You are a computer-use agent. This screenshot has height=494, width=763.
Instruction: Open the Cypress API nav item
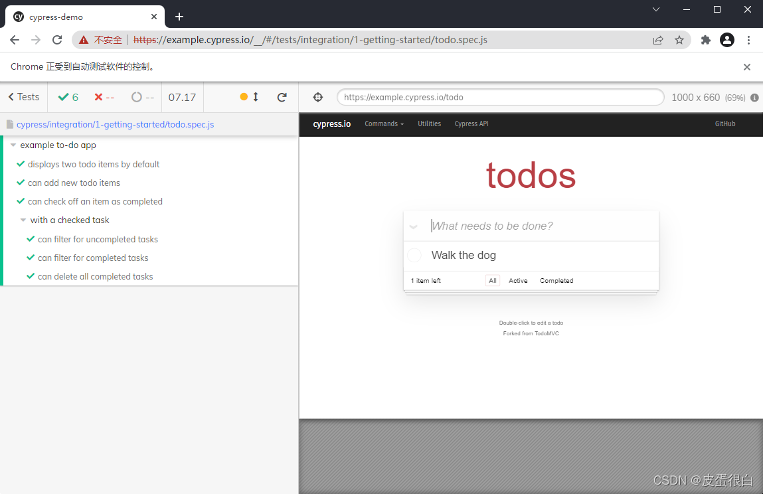click(x=471, y=123)
